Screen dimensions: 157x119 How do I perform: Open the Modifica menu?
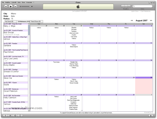[8, 2]
